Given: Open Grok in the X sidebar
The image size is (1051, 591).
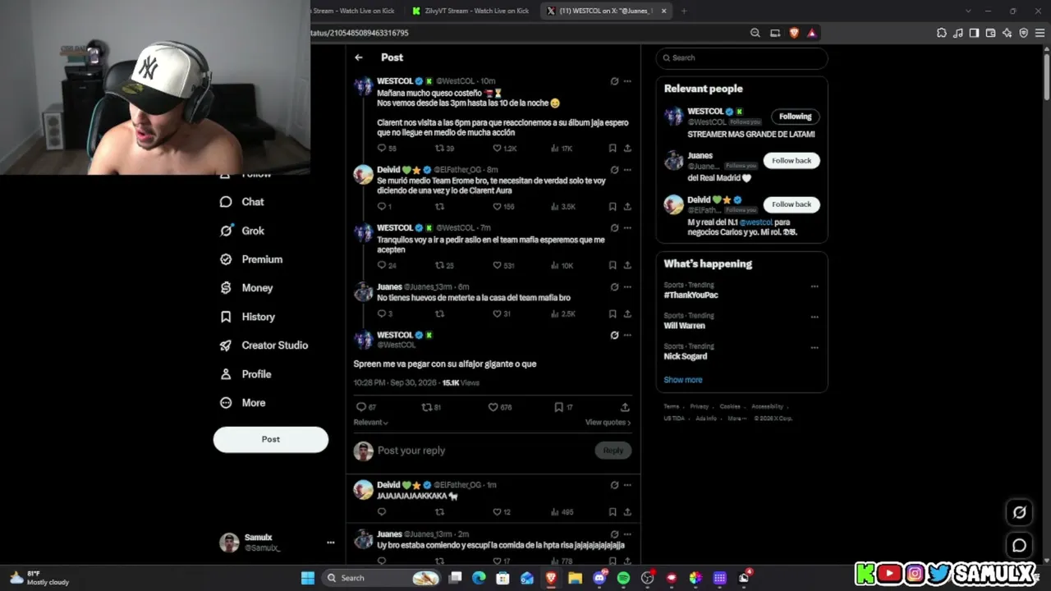Looking at the screenshot, I should tap(242, 231).
